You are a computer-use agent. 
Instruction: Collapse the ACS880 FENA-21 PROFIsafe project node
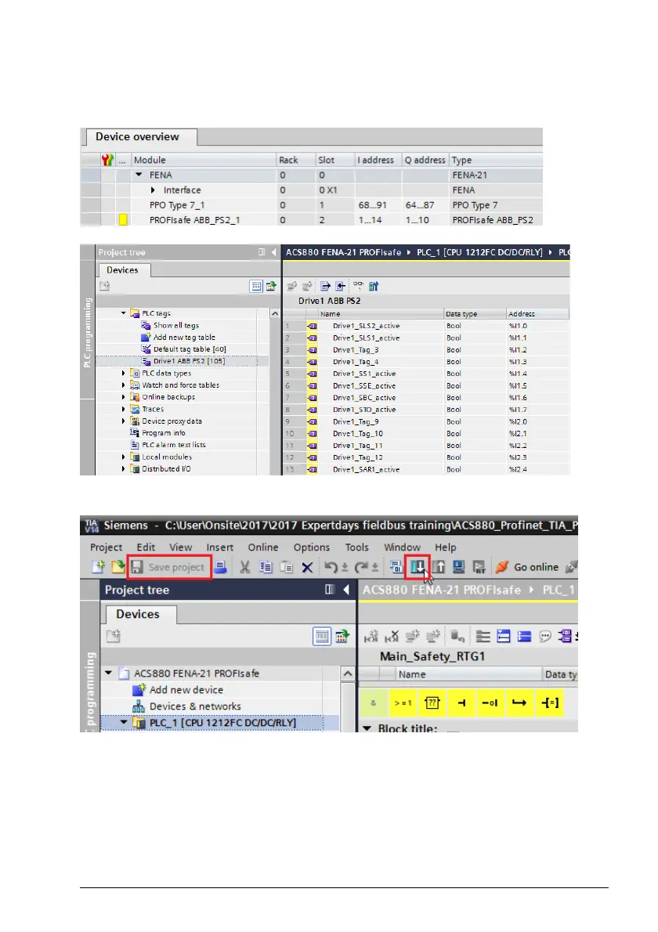click(108, 674)
